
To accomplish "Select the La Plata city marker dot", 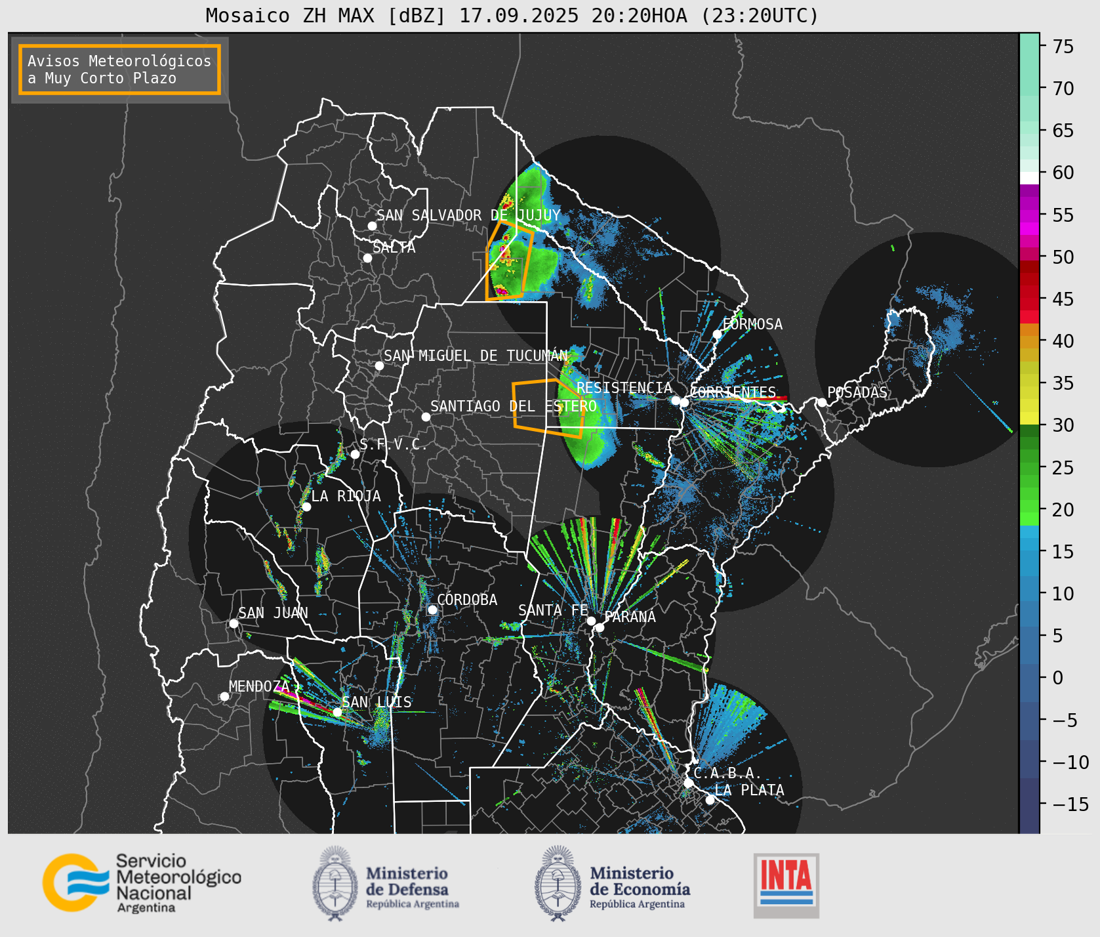I will (x=710, y=800).
